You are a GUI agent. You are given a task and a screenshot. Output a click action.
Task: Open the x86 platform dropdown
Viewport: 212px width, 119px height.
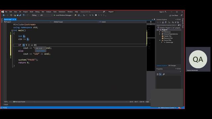tap(46, 15)
